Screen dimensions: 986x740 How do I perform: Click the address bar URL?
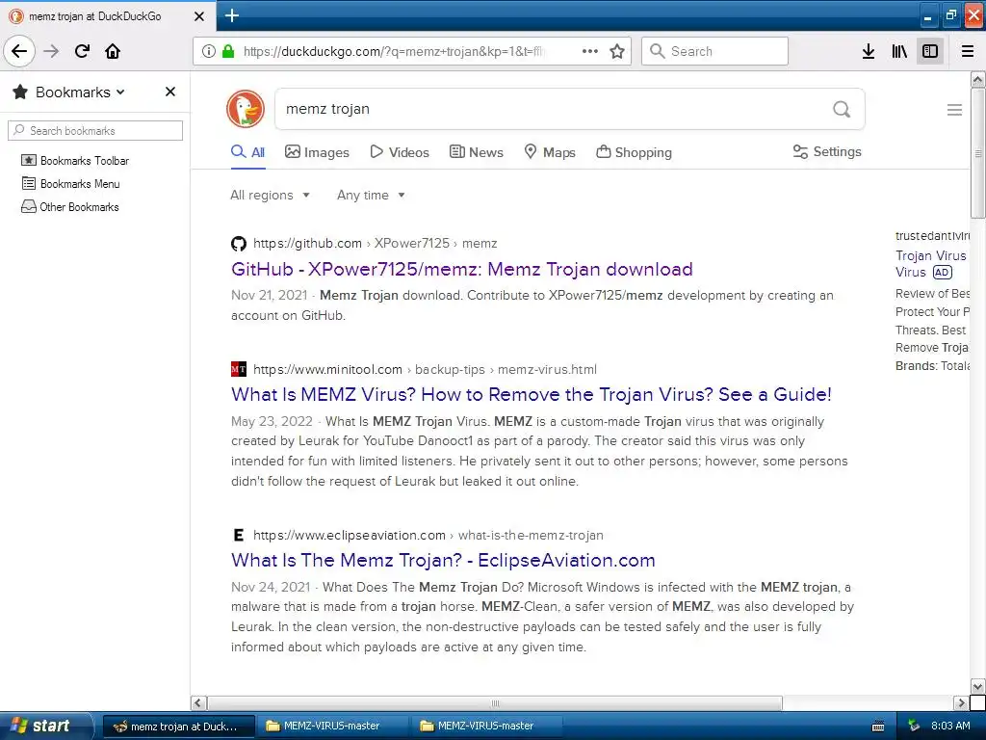coord(393,51)
